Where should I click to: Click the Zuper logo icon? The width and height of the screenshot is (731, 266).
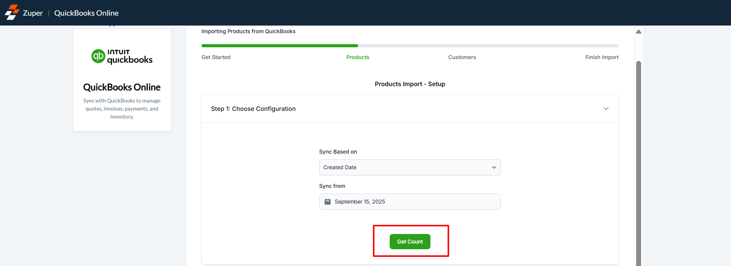pos(12,13)
